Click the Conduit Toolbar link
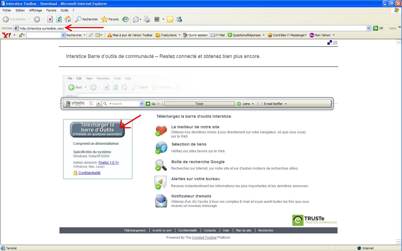This screenshot has height=251, width=402. (204, 238)
